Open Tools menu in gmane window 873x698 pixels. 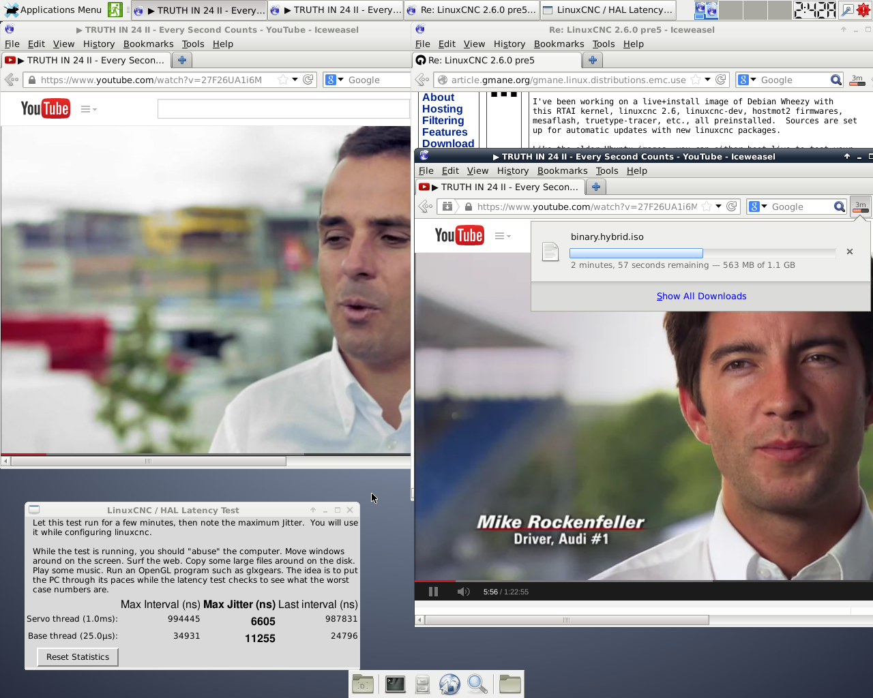tap(604, 44)
